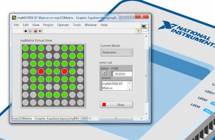Viewport: 215px width, 140px height.
Task: Click the horizontal scrollbar left arrow
Action: (90, 118)
